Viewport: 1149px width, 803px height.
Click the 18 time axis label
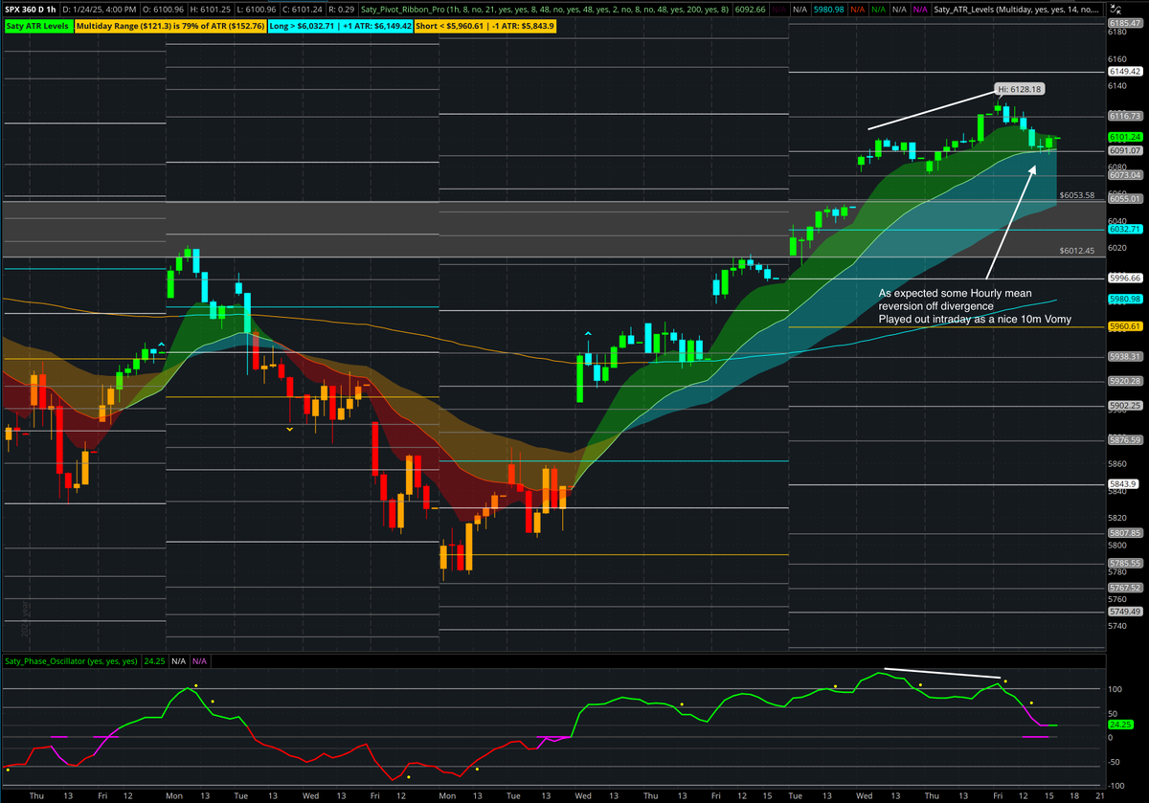[1072, 795]
